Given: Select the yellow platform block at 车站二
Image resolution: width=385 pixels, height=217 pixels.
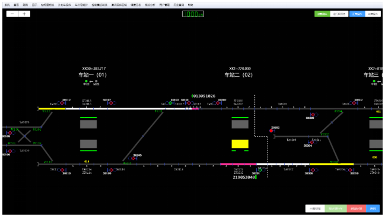Looking at the screenshot, I should [x=240, y=144].
